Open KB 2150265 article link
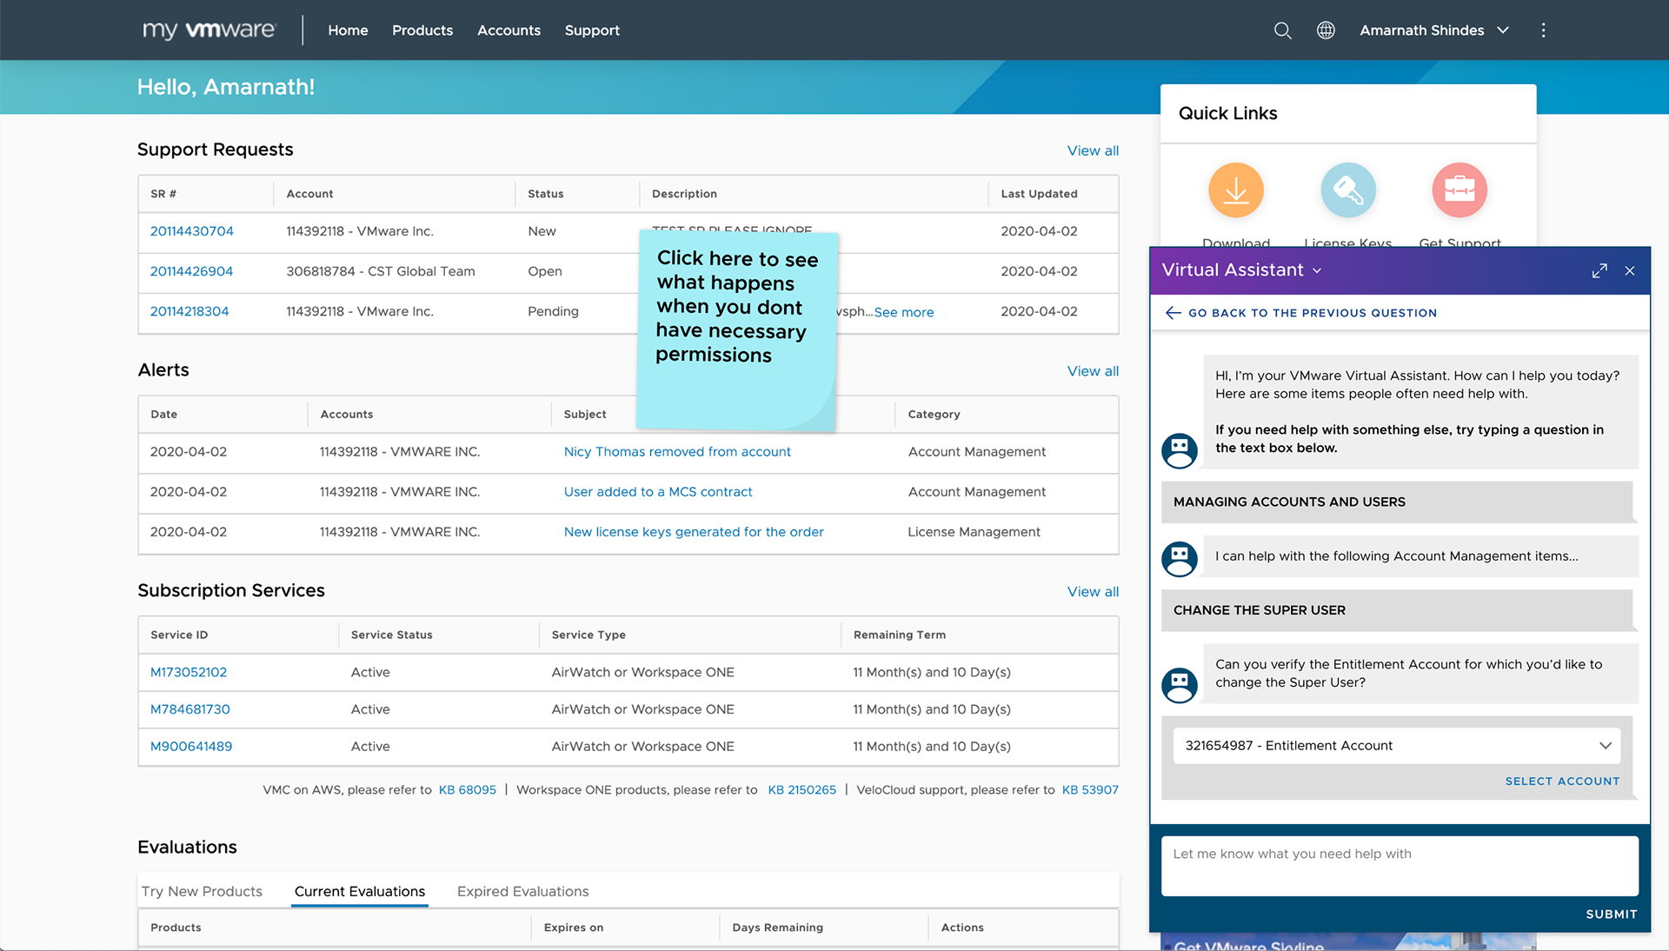The height and width of the screenshot is (951, 1669). [801, 790]
